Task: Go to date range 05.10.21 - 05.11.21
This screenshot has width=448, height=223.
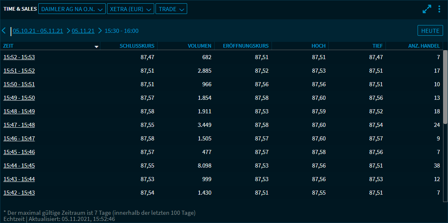Action: click(38, 31)
